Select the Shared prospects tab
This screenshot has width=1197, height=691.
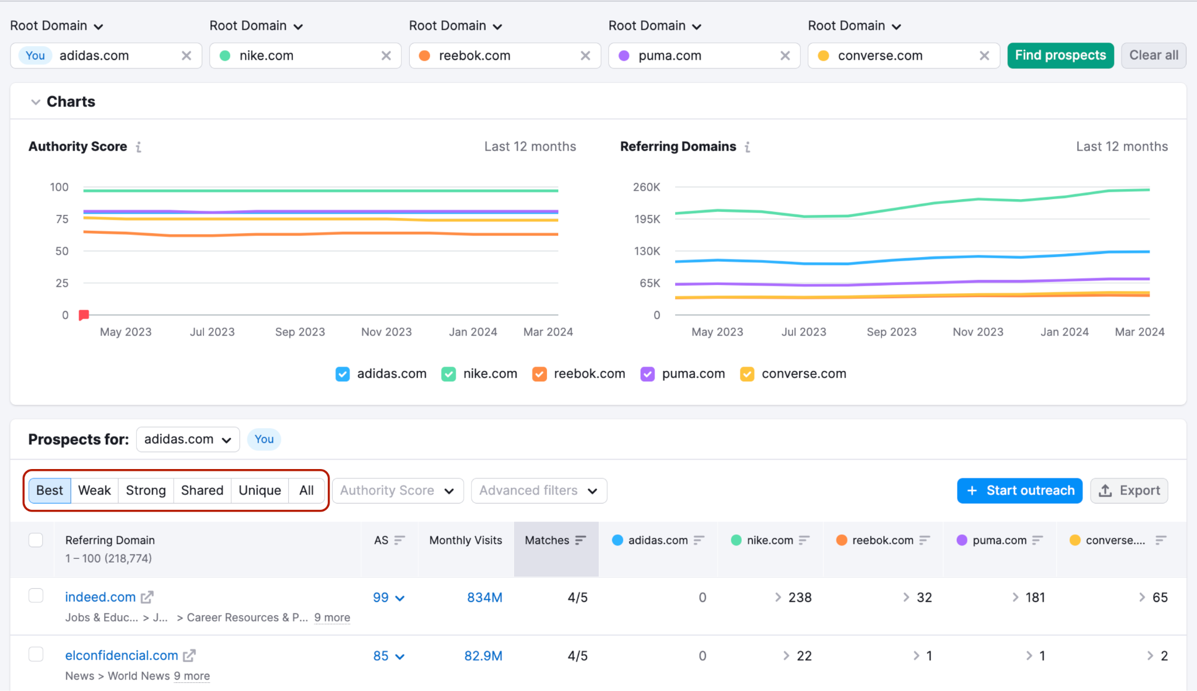[x=202, y=491]
